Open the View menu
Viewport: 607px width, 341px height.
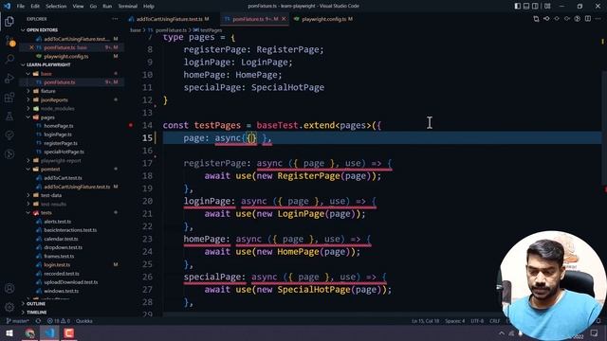coord(78,7)
